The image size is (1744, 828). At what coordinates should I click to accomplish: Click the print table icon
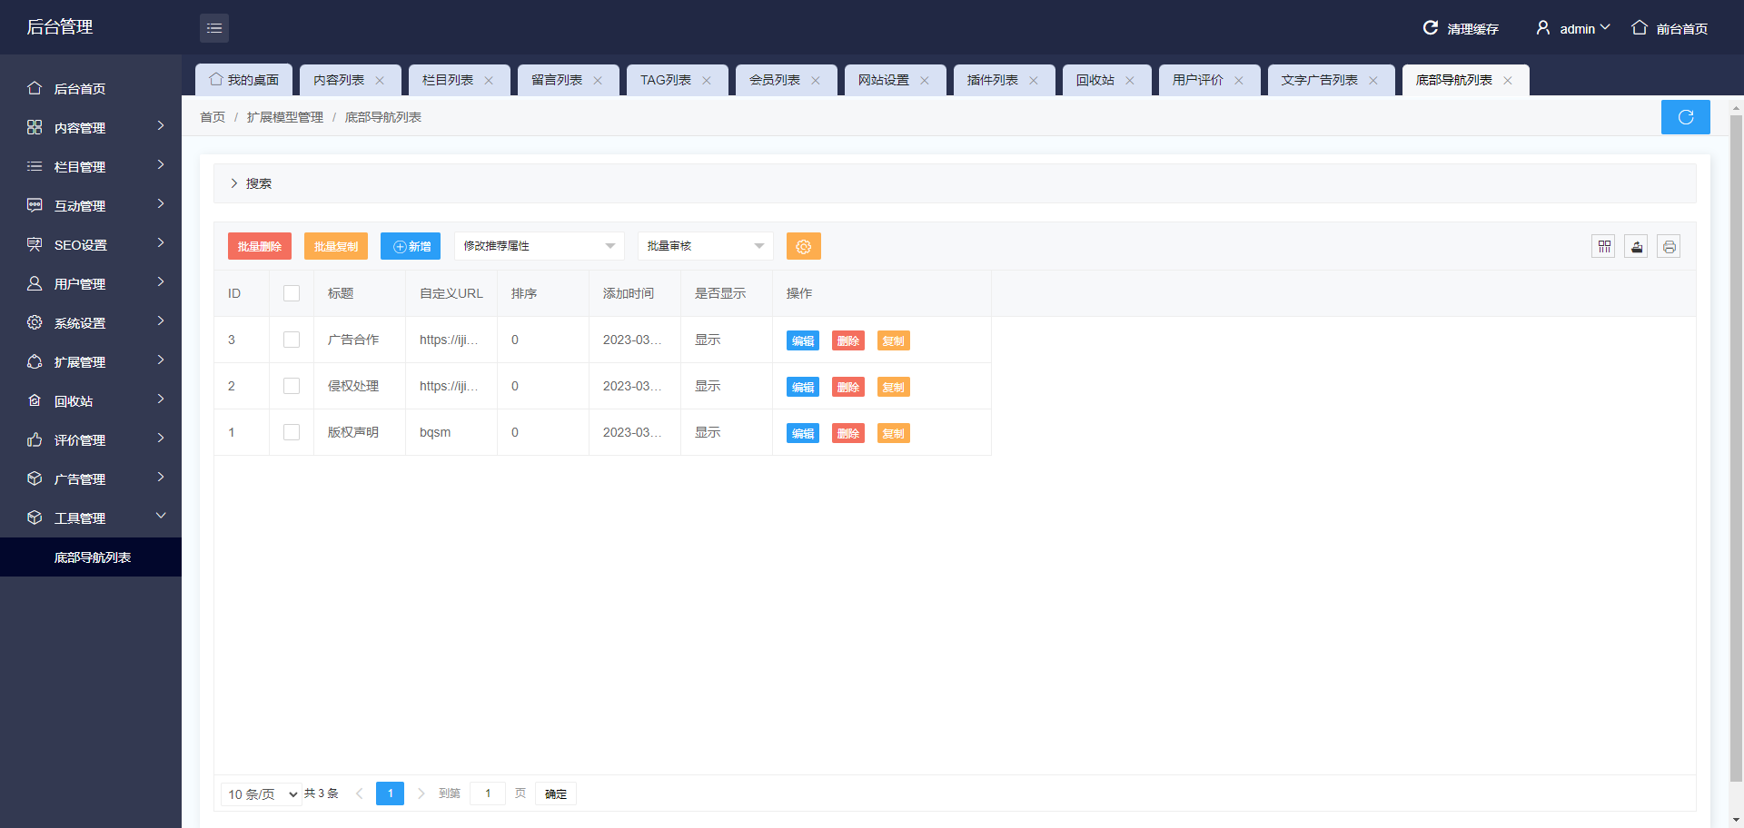coord(1669,246)
